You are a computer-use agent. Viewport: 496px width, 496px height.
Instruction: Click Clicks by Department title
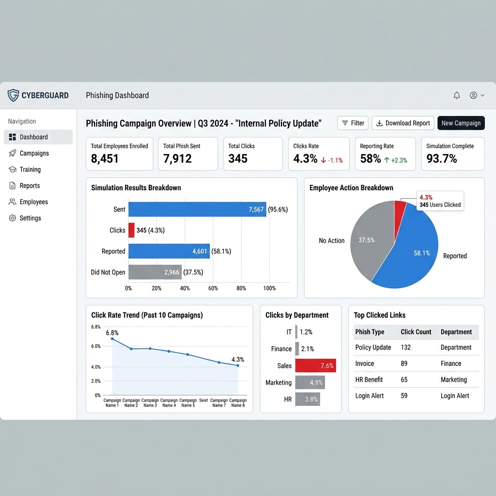click(x=297, y=315)
